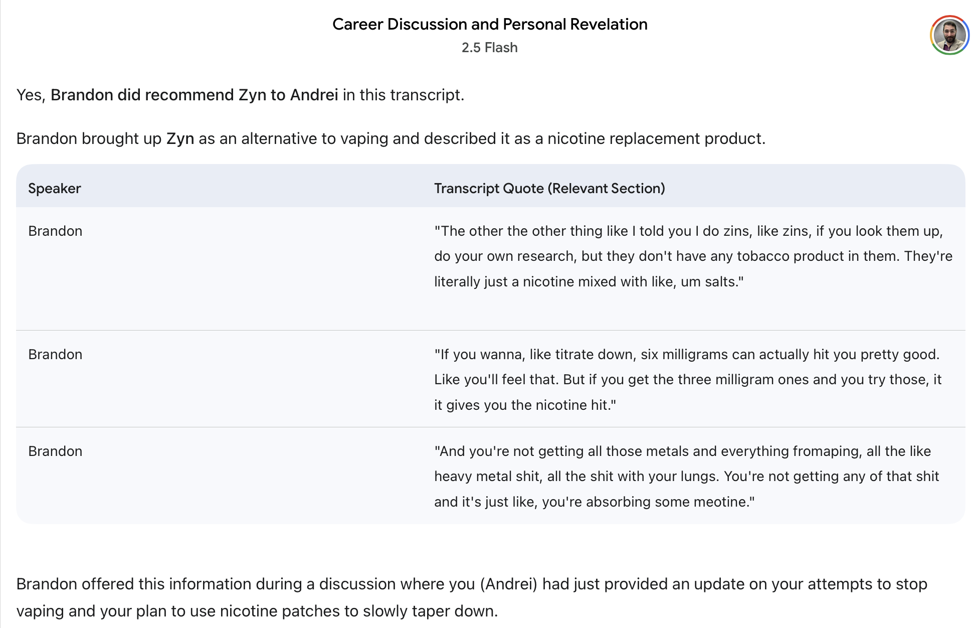Viewport: 974px width, 628px height.
Task: Click the bold word Zyn in second paragraph
Action: [x=180, y=138]
